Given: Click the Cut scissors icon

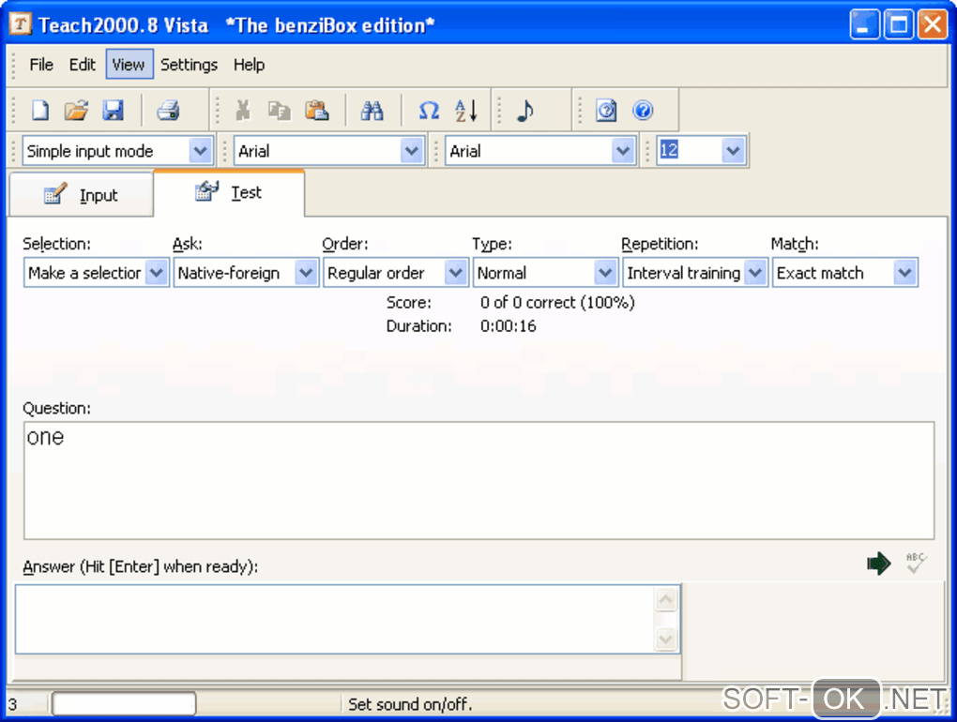Looking at the screenshot, I should [x=243, y=111].
